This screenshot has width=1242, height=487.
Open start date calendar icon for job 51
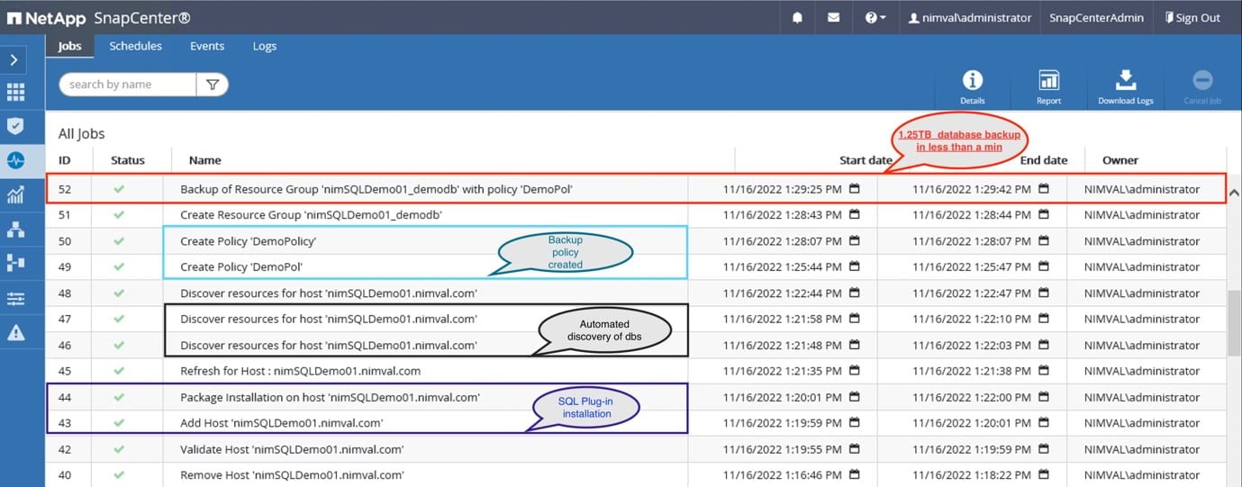(x=855, y=215)
